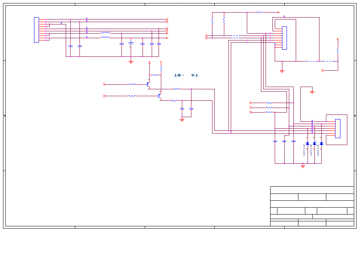Select the upper transistor's collector output resistor
Viewport: 363px width, 279px height.
click(x=176, y=89)
